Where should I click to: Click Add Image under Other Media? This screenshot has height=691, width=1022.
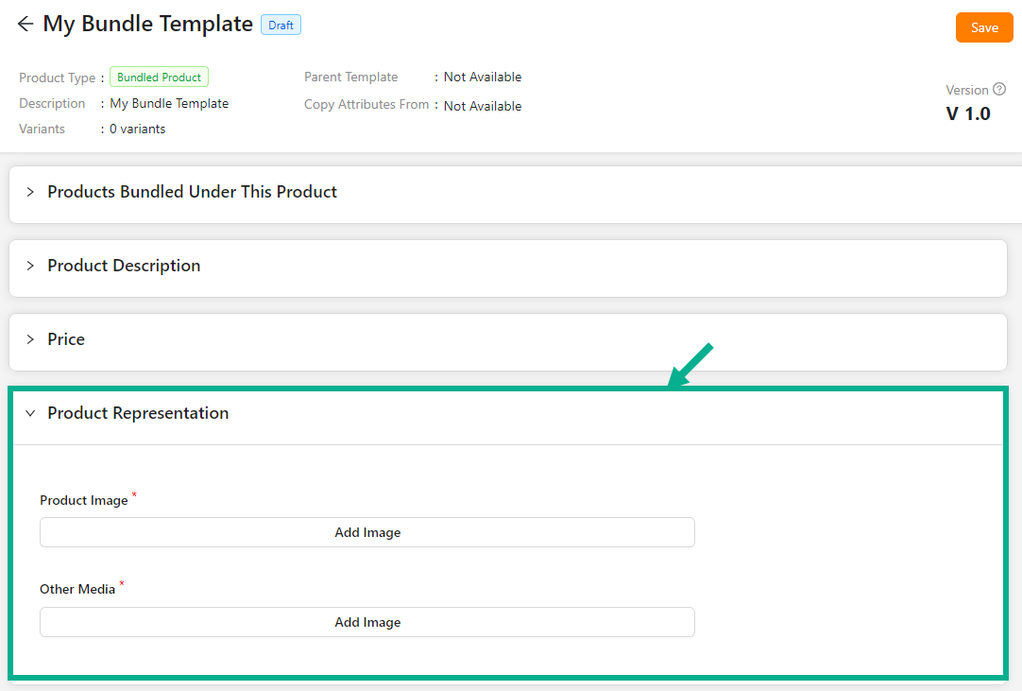366,622
